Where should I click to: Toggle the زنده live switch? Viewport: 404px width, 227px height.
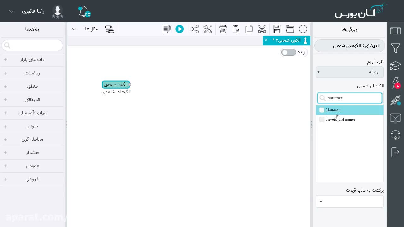point(288,52)
